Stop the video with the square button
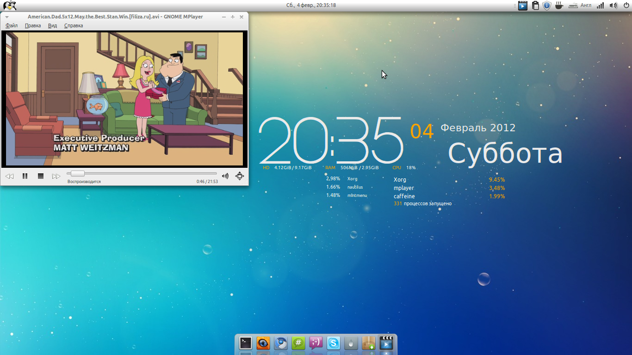 pyautogui.click(x=41, y=176)
